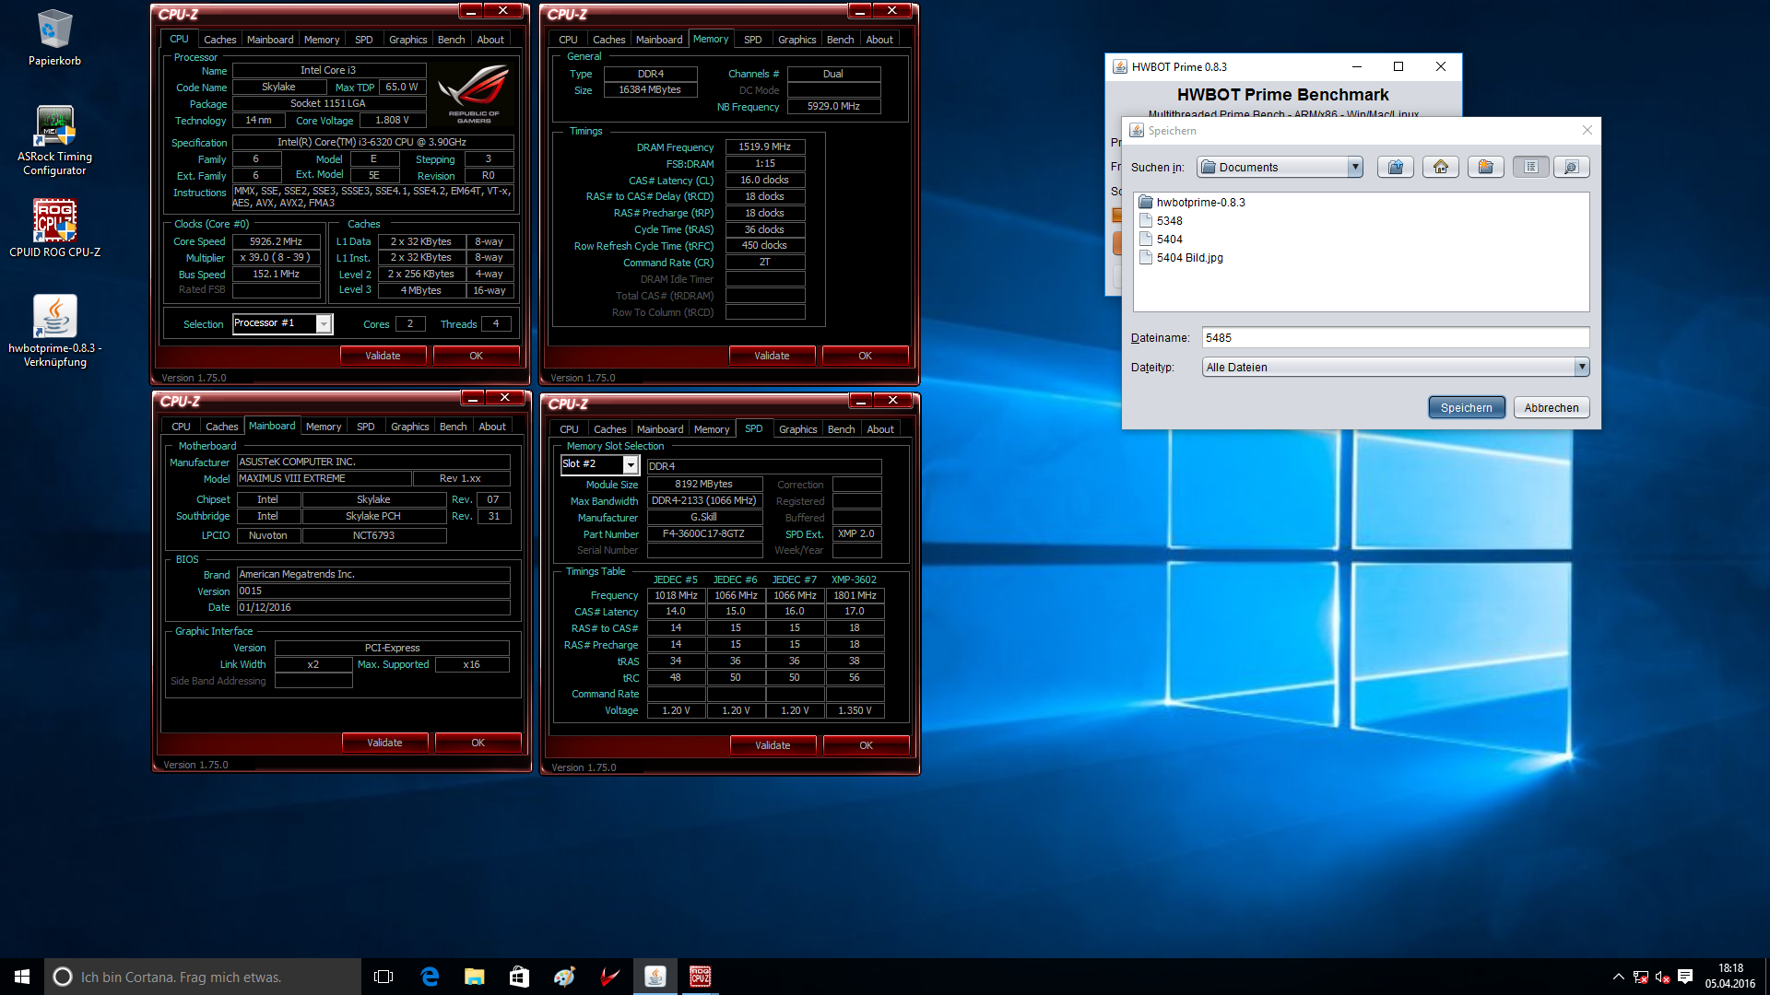
Task: Open hwbotprime-0.8.3 Verknüpfung desktop shortcut
Action: pos(54,332)
